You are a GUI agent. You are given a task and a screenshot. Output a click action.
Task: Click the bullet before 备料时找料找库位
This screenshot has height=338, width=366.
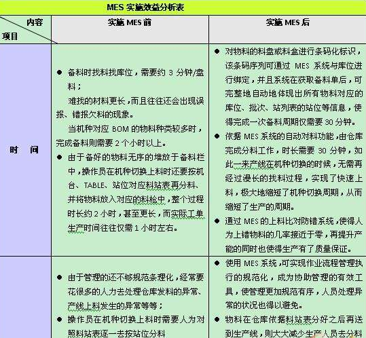point(59,73)
